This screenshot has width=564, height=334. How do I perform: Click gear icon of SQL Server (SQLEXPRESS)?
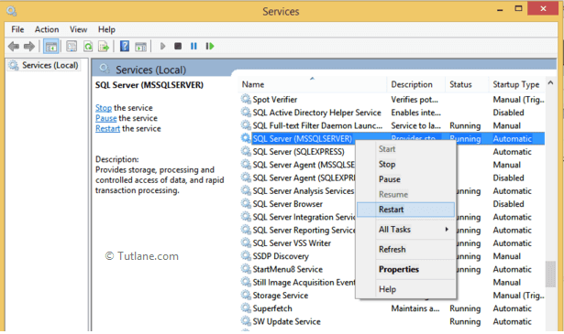point(246,151)
